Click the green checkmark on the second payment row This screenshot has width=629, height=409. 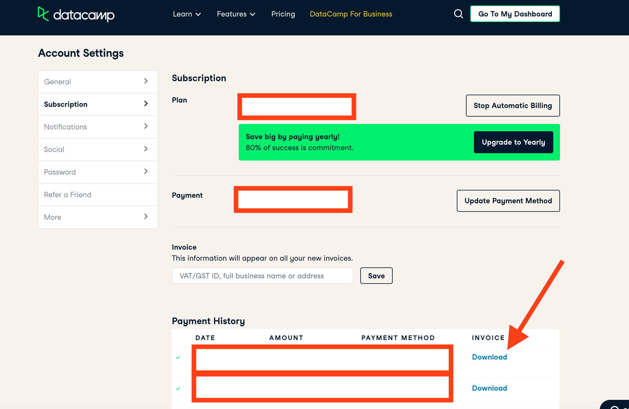pyautogui.click(x=178, y=388)
